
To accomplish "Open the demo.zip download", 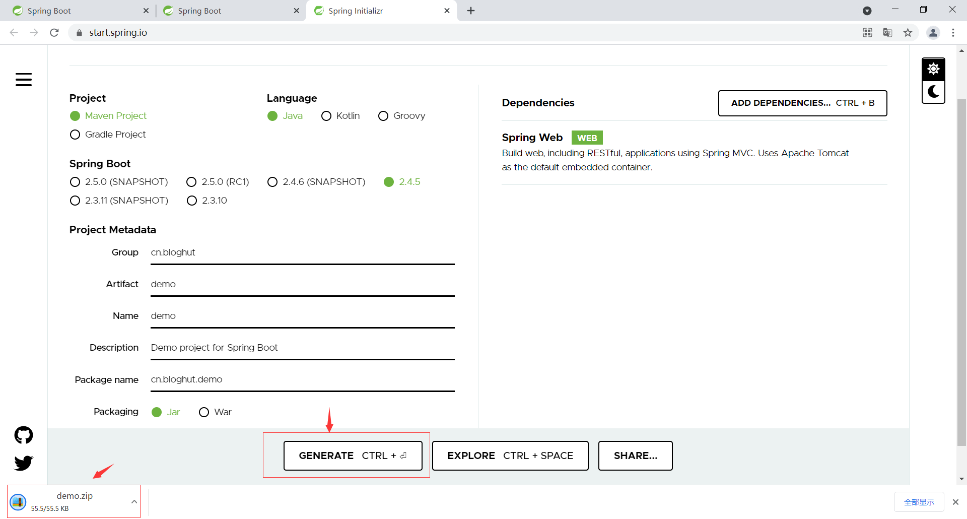I will click(x=75, y=501).
